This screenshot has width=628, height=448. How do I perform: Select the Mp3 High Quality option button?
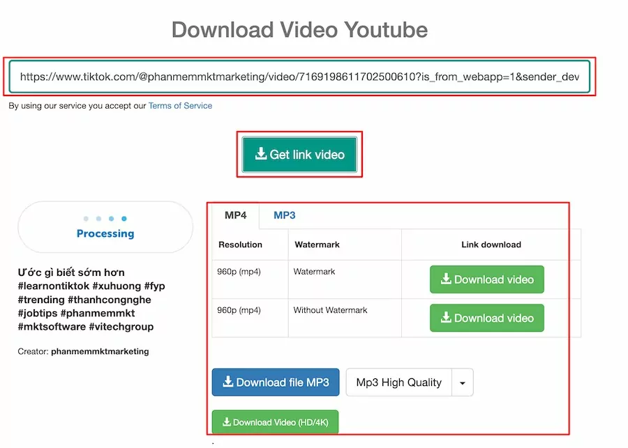click(399, 383)
